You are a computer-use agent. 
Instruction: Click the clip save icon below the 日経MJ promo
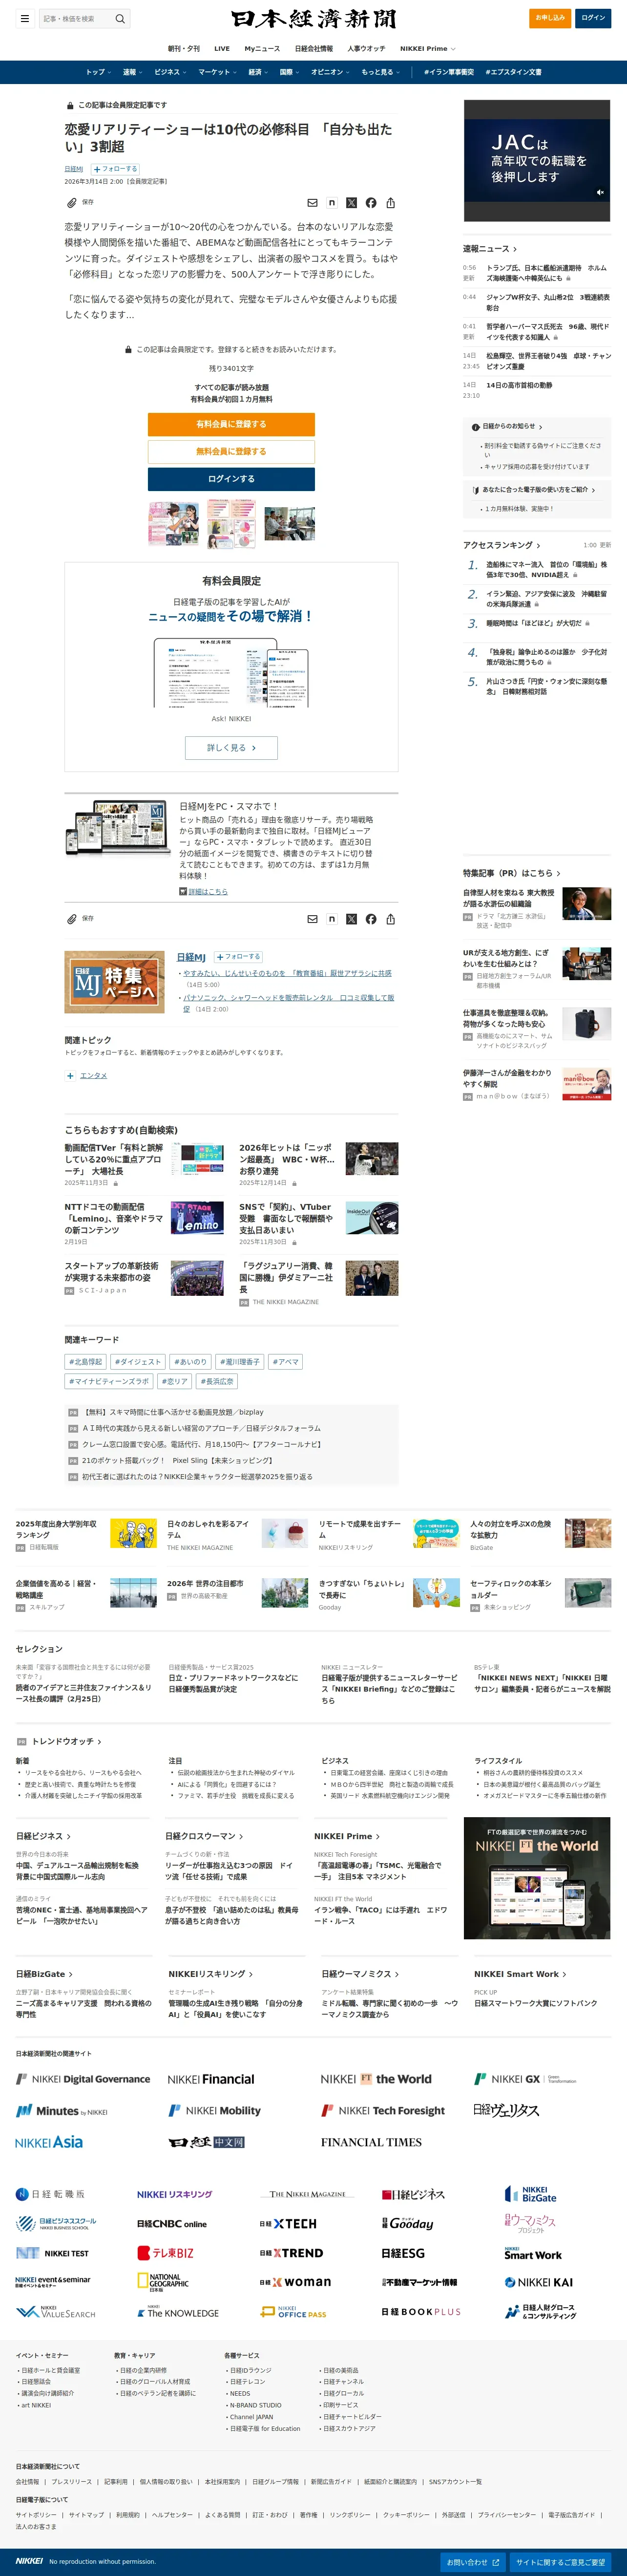(72, 918)
